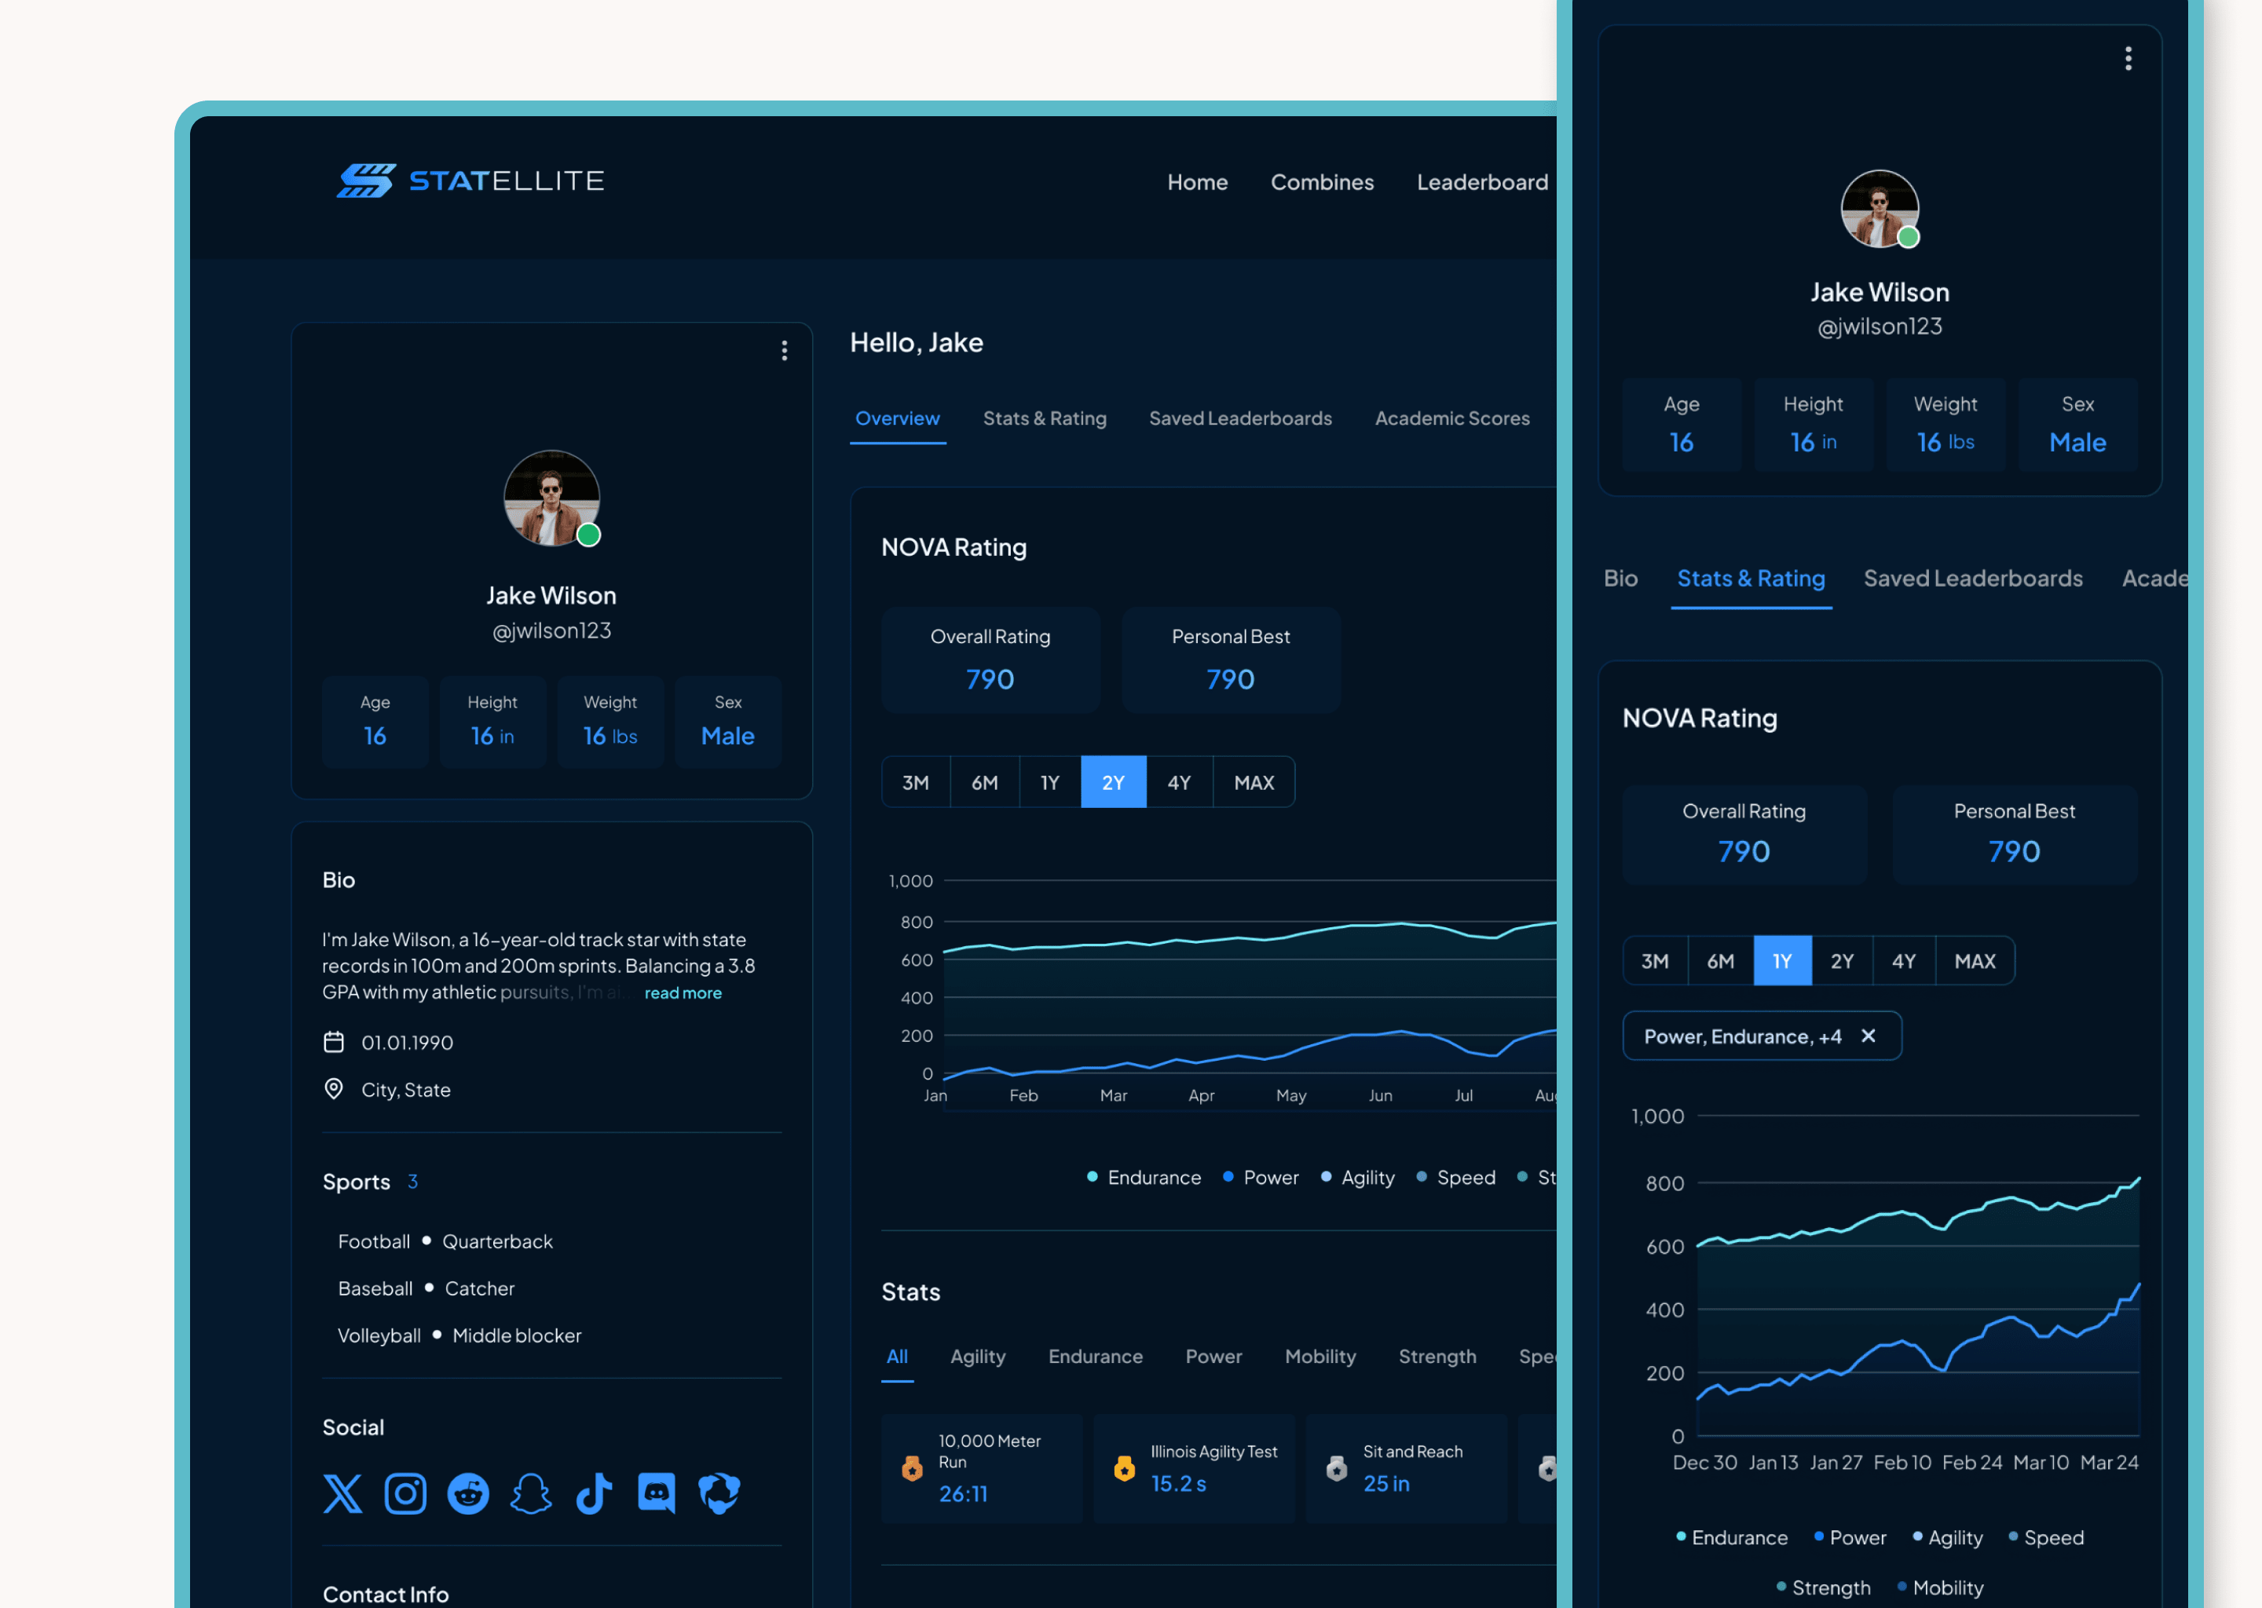Open Leaderboard in the top navigation

click(x=1483, y=182)
